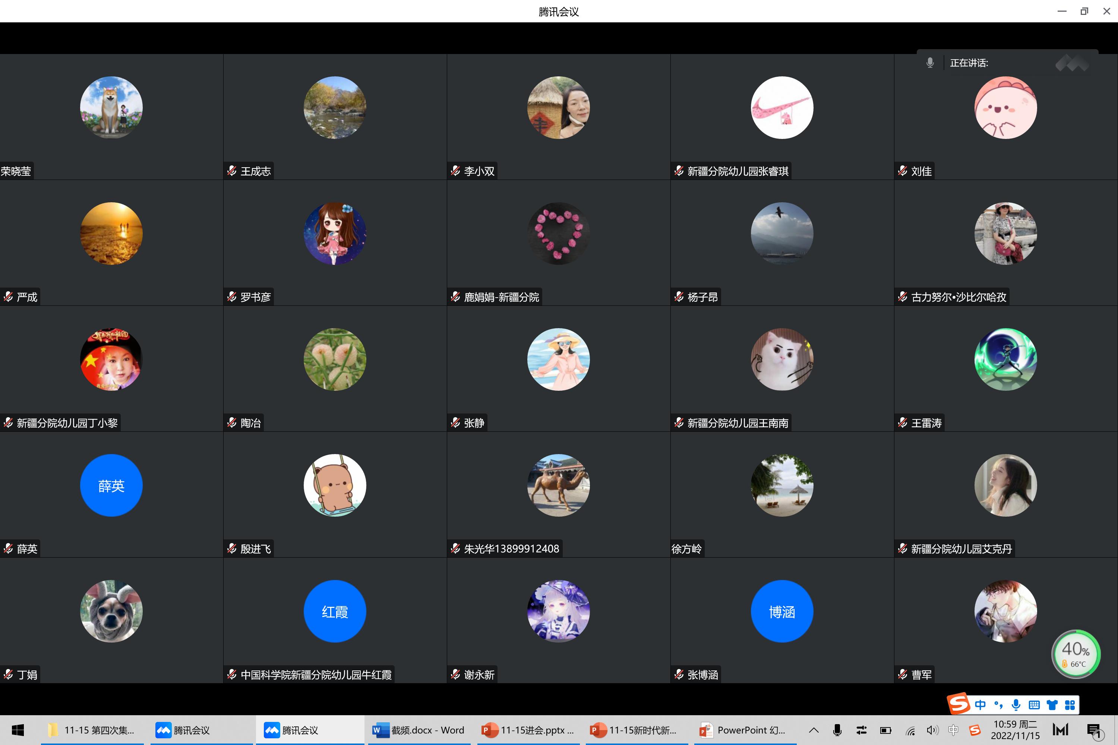
Task: Click muted mic icon beside 严成
Action: (8, 297)
